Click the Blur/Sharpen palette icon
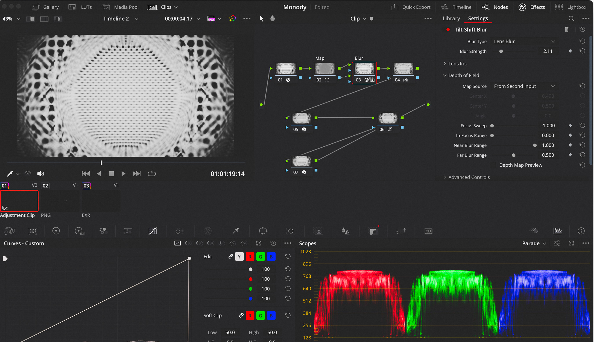Screen dimensions: 594x342 (x=345, y=231)
